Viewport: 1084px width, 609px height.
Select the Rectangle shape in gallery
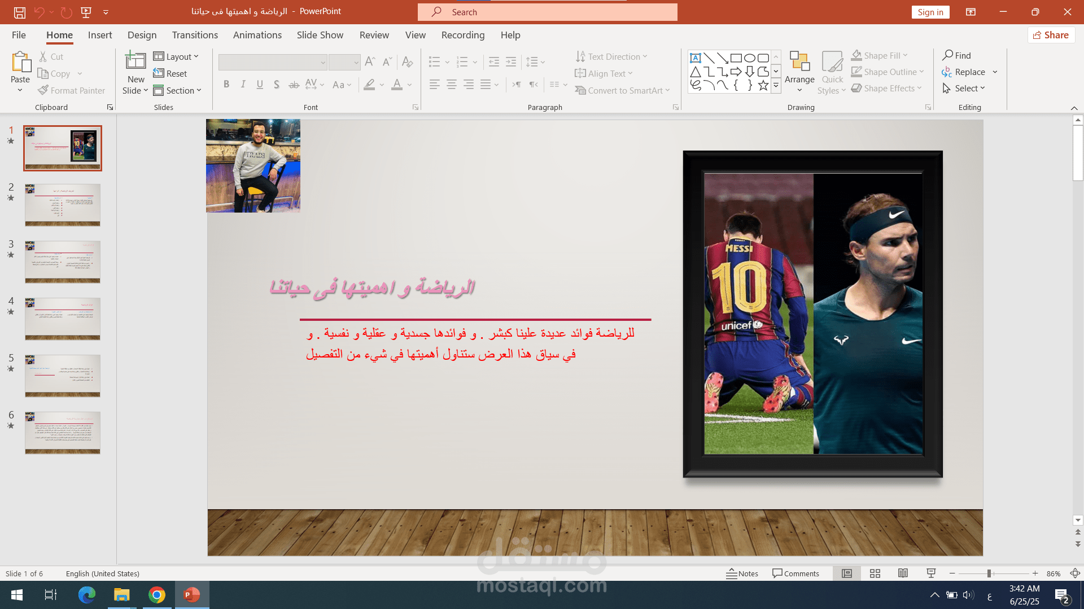click(x=736, y=58)
